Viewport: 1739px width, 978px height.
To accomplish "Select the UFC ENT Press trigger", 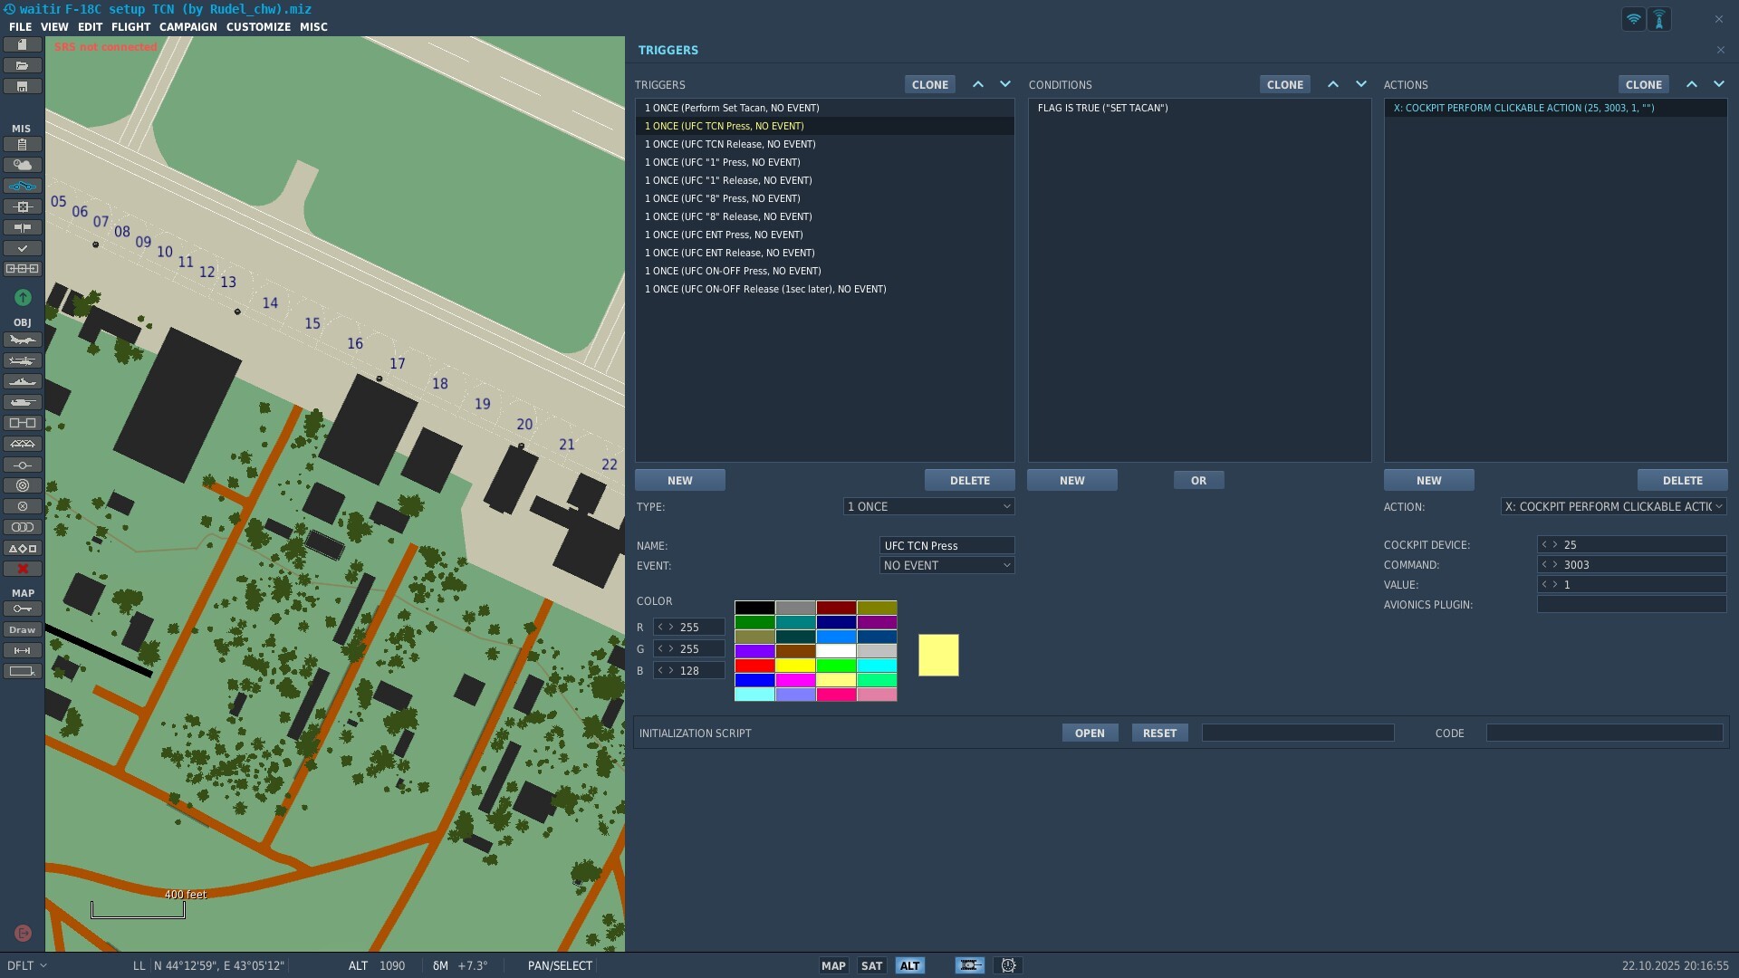I will click(724, 235).
